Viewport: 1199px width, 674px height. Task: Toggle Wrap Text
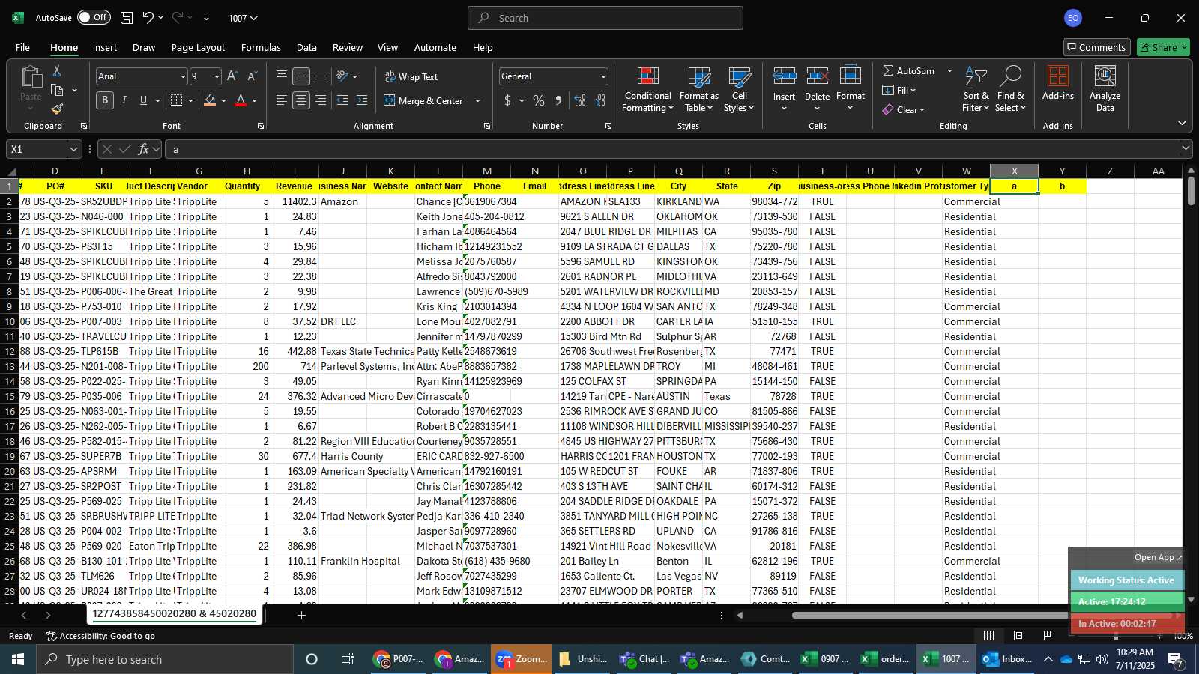[411, 76]
